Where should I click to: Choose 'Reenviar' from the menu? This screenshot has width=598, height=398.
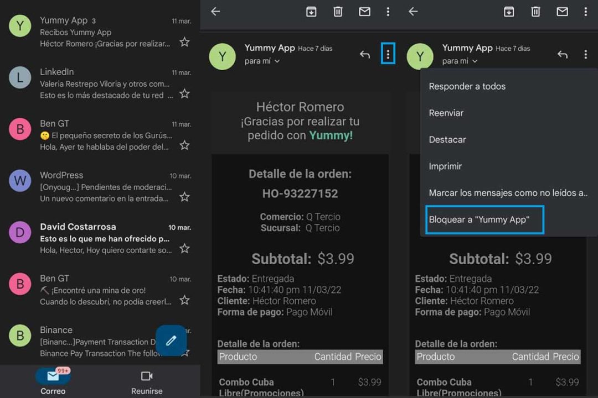pyautogui.click(x=509, y=113)
